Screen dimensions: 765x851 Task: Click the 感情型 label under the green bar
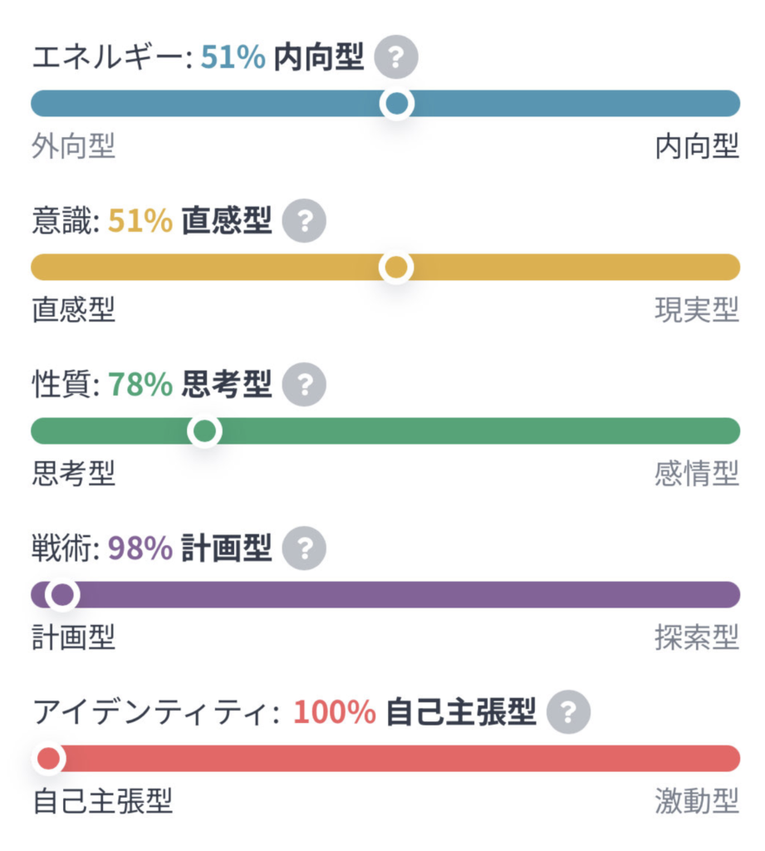(x=696, y=475)
